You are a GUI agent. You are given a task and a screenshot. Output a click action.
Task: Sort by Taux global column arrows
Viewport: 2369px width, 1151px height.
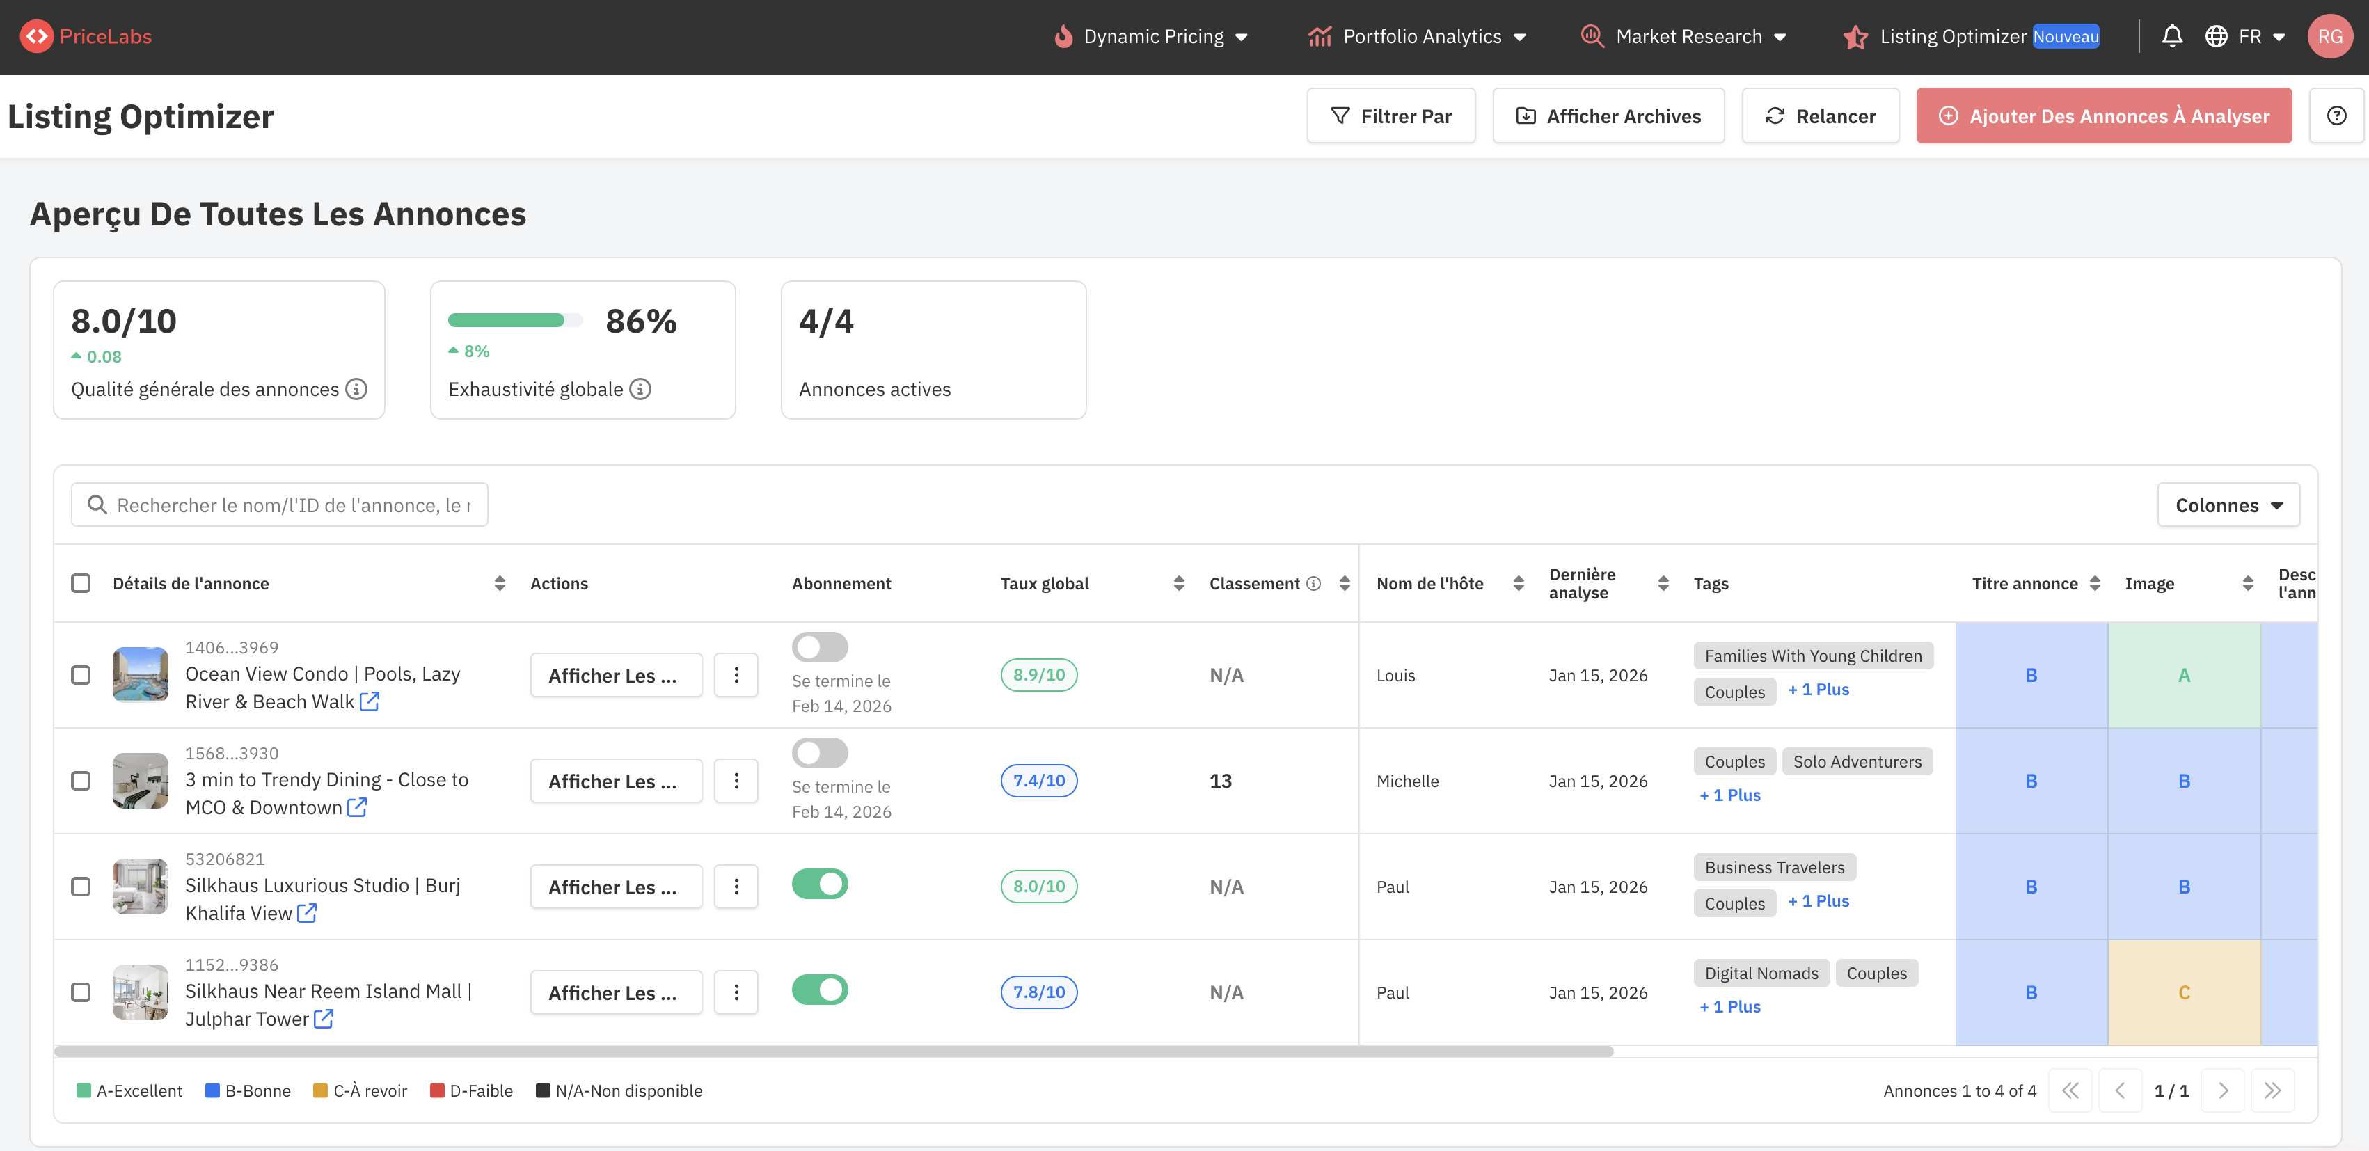pos(1178,584)
